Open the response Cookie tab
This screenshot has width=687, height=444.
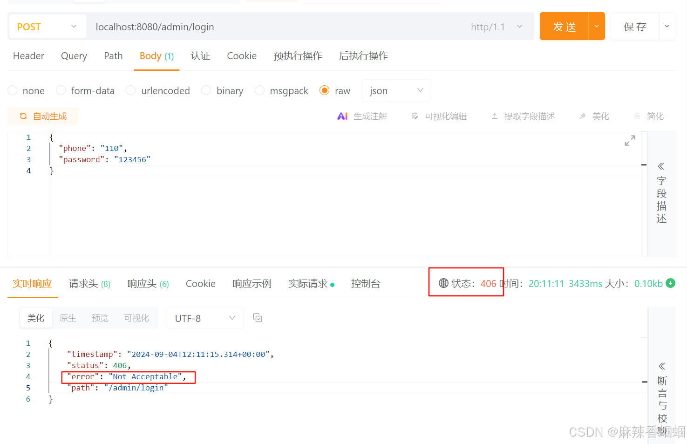201,284
